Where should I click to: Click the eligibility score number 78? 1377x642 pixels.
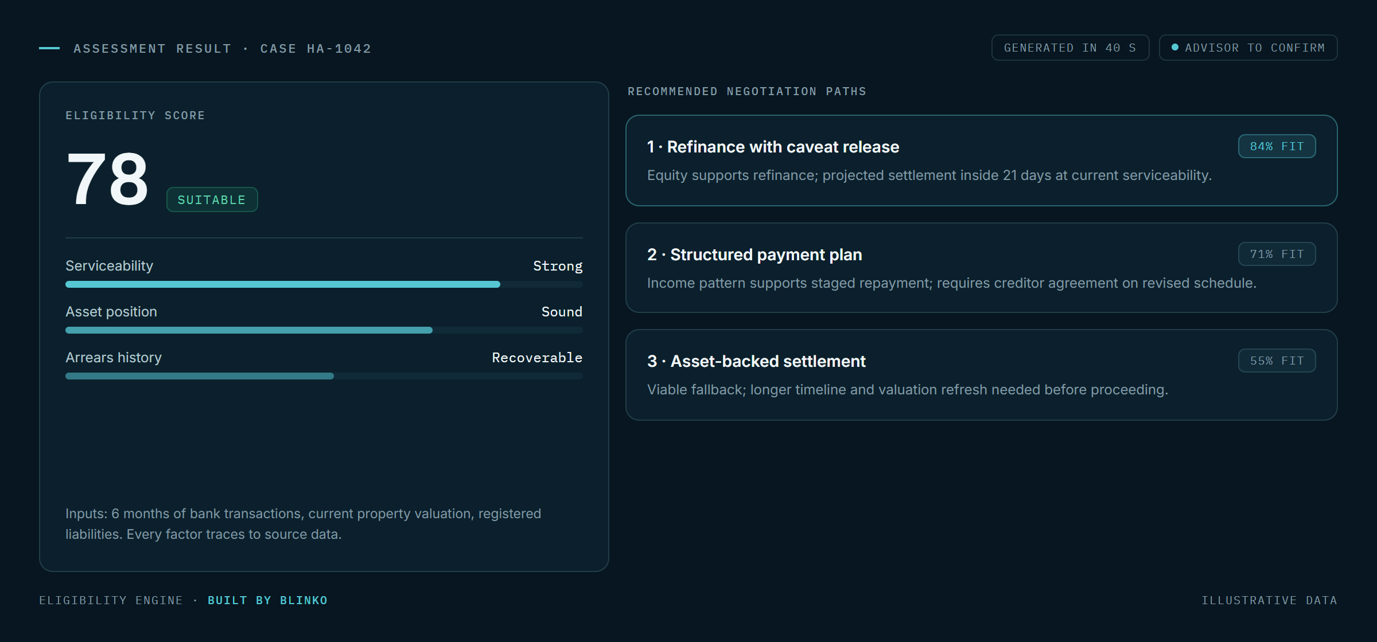click(107, 179)
